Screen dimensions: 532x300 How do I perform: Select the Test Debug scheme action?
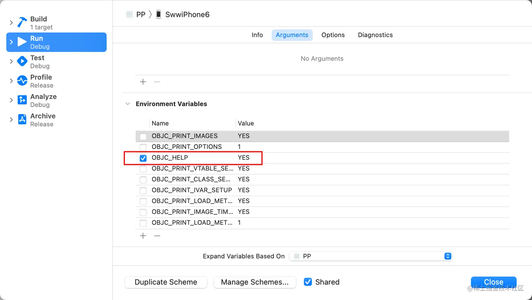[x=56, y=62]
